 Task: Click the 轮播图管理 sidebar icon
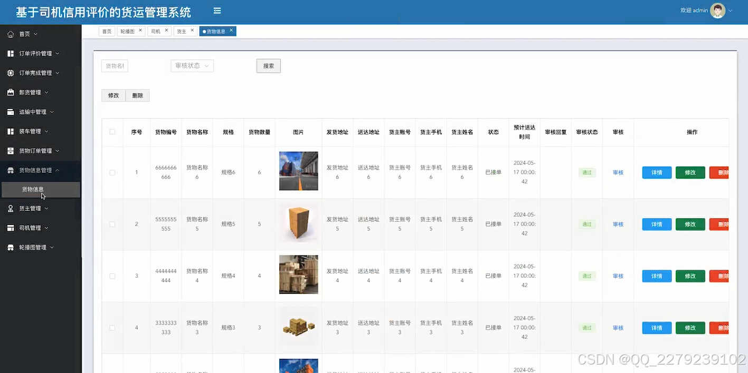pyautogui.click(x=11, y=247)
